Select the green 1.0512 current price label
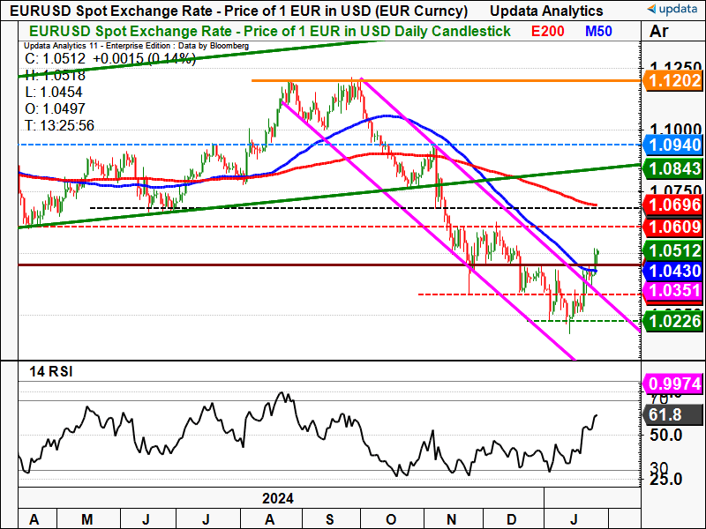706x529 pixels. [x=673, y=250]
